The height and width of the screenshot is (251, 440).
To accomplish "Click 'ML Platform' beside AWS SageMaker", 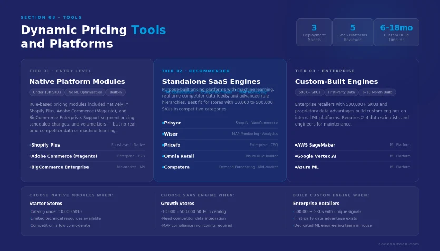I will [400, 145].
